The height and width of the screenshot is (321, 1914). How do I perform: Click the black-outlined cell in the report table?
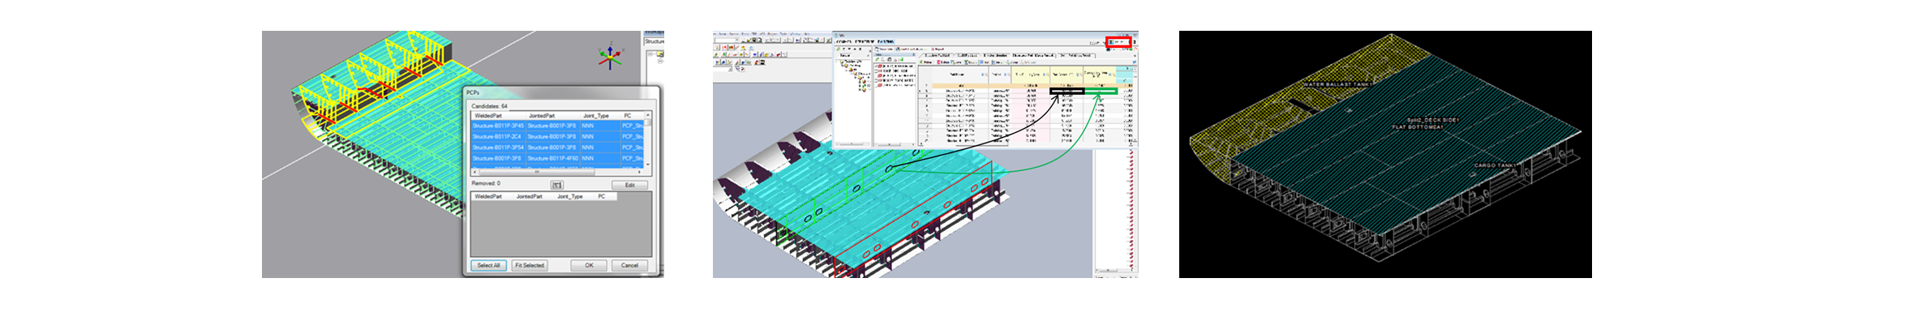[1067, 91]
